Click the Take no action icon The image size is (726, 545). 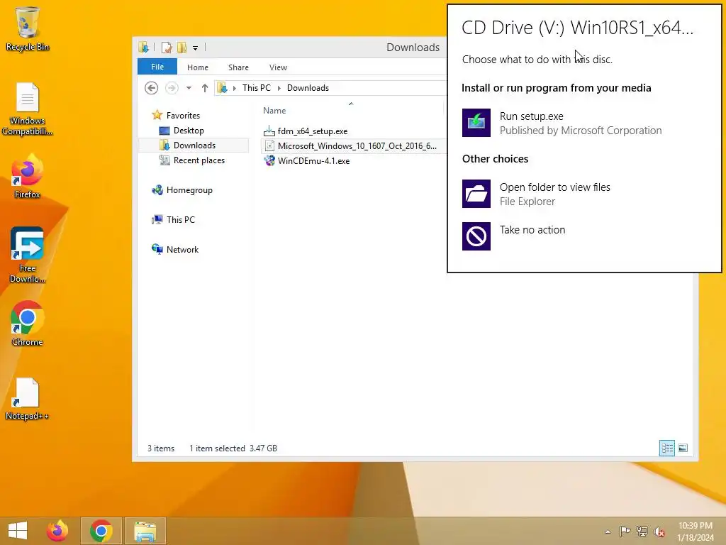[476, 236]
